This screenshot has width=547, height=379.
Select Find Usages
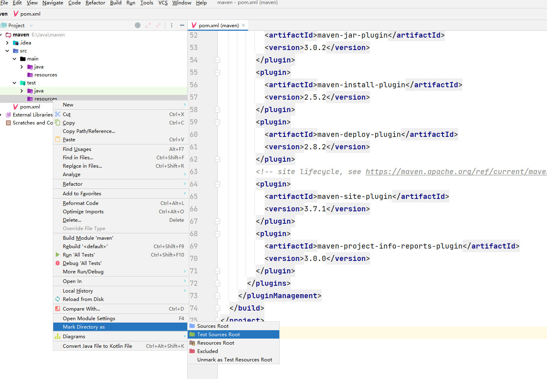[121, 149]
